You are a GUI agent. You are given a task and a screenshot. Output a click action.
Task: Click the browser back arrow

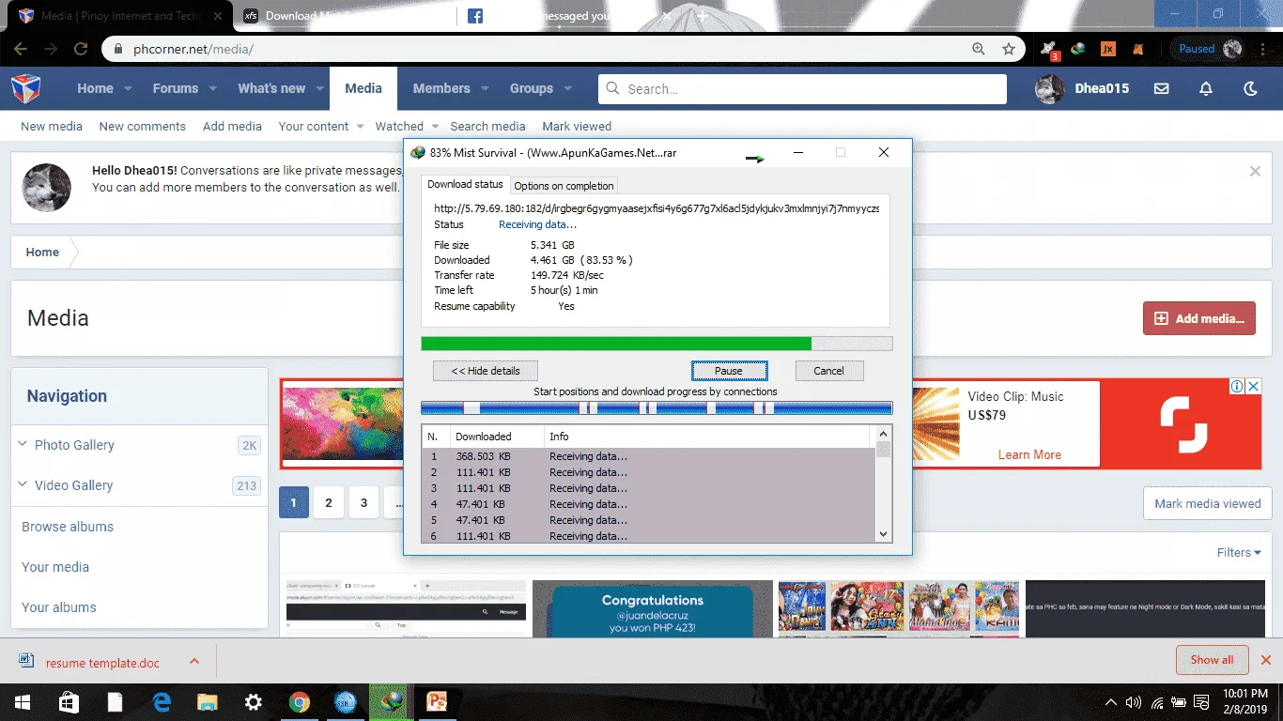[21, 49]
